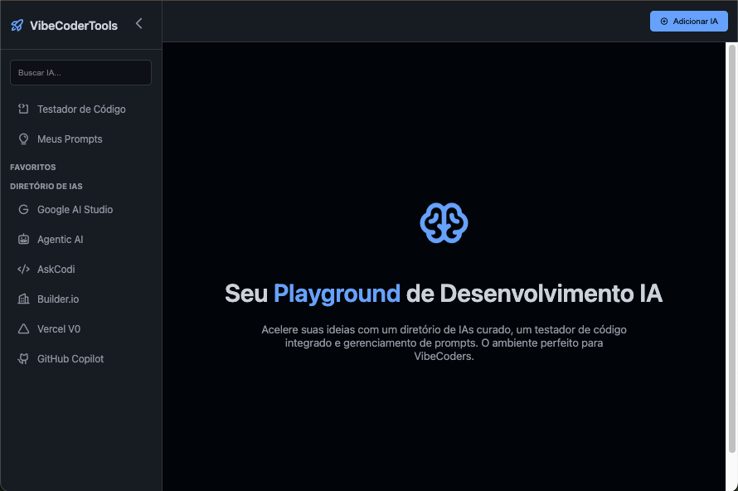The width and height of the screenshot is (738, 491).
Task: Click the Testador de Código icon
Action: coord(23,109)
